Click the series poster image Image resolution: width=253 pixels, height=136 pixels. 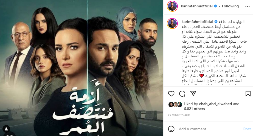[x=82, y=68]
